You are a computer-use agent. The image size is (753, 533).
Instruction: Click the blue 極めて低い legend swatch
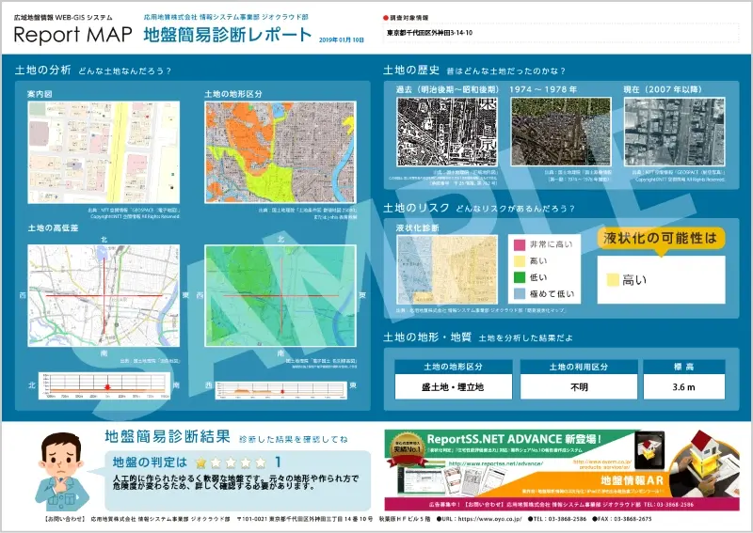coord(517,293)
